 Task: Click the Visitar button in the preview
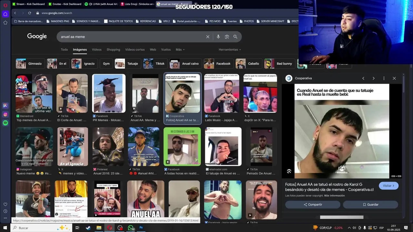coord(388,186)
